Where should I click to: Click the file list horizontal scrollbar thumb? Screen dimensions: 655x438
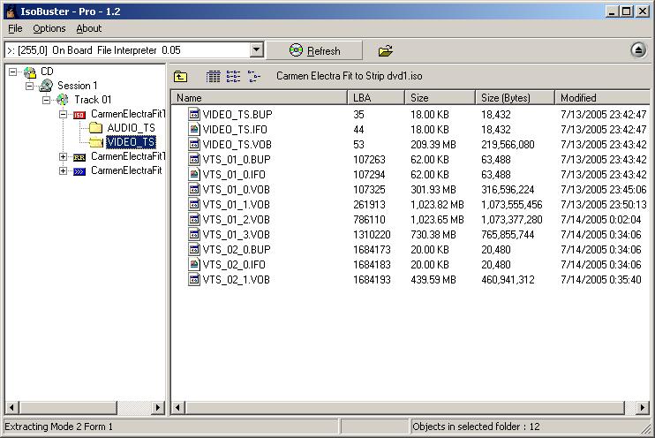click(405, 407)
